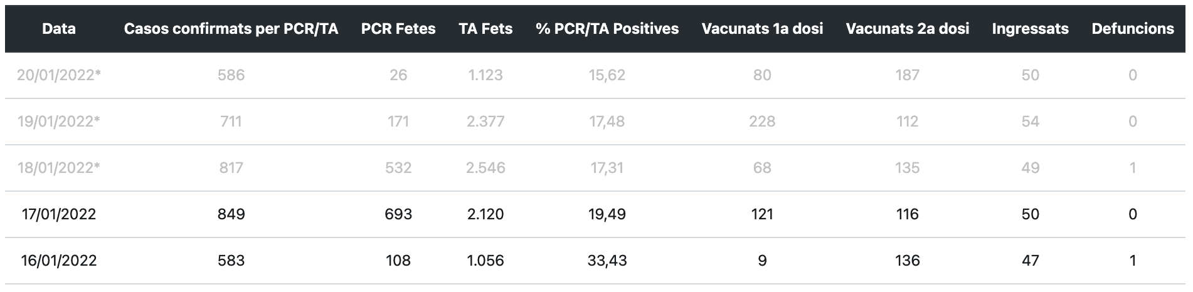Select the PCR Fetes column header
This screenshot has width=1193, height=292.
[x=398, y=29]
